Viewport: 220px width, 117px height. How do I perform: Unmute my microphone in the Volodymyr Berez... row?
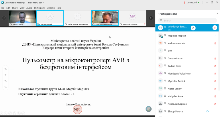[x=215, y=28]
